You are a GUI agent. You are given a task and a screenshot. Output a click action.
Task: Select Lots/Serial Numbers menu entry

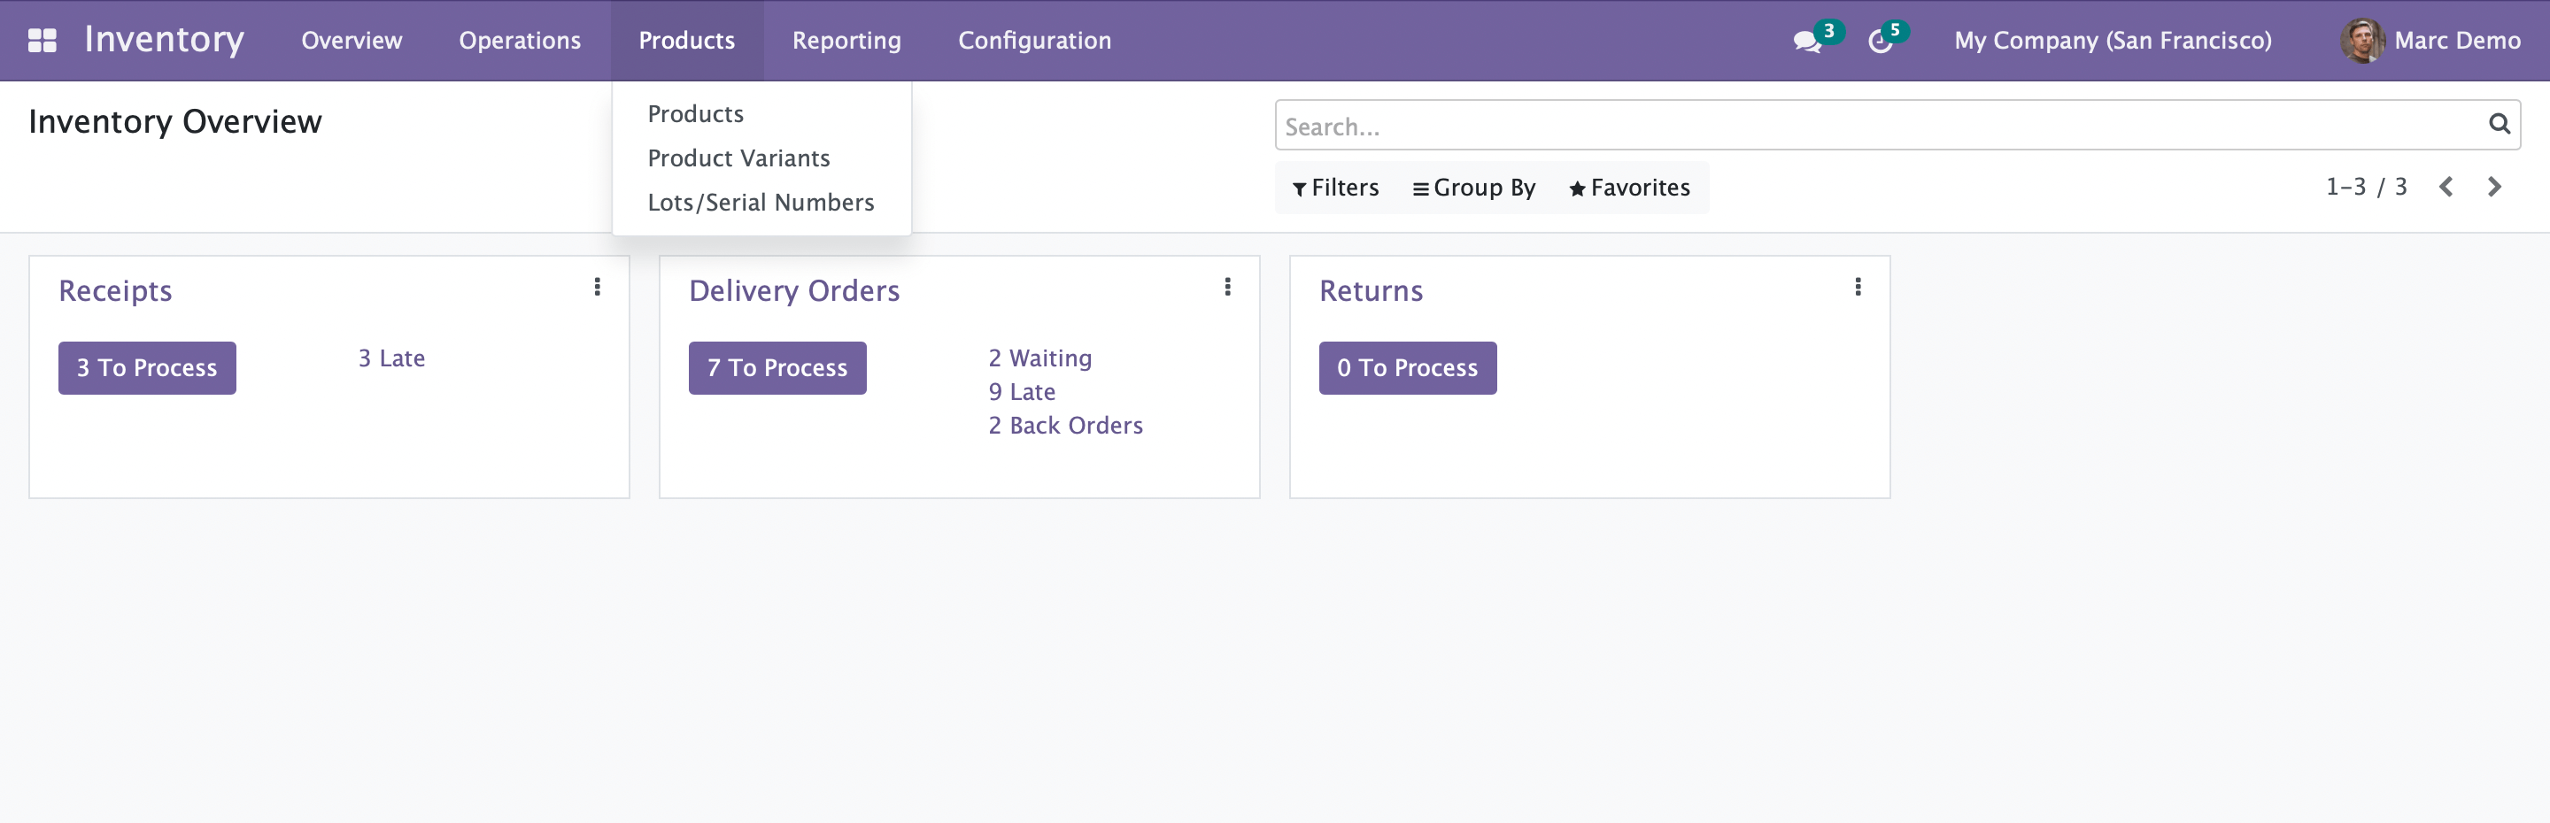[x=761, y=203]
